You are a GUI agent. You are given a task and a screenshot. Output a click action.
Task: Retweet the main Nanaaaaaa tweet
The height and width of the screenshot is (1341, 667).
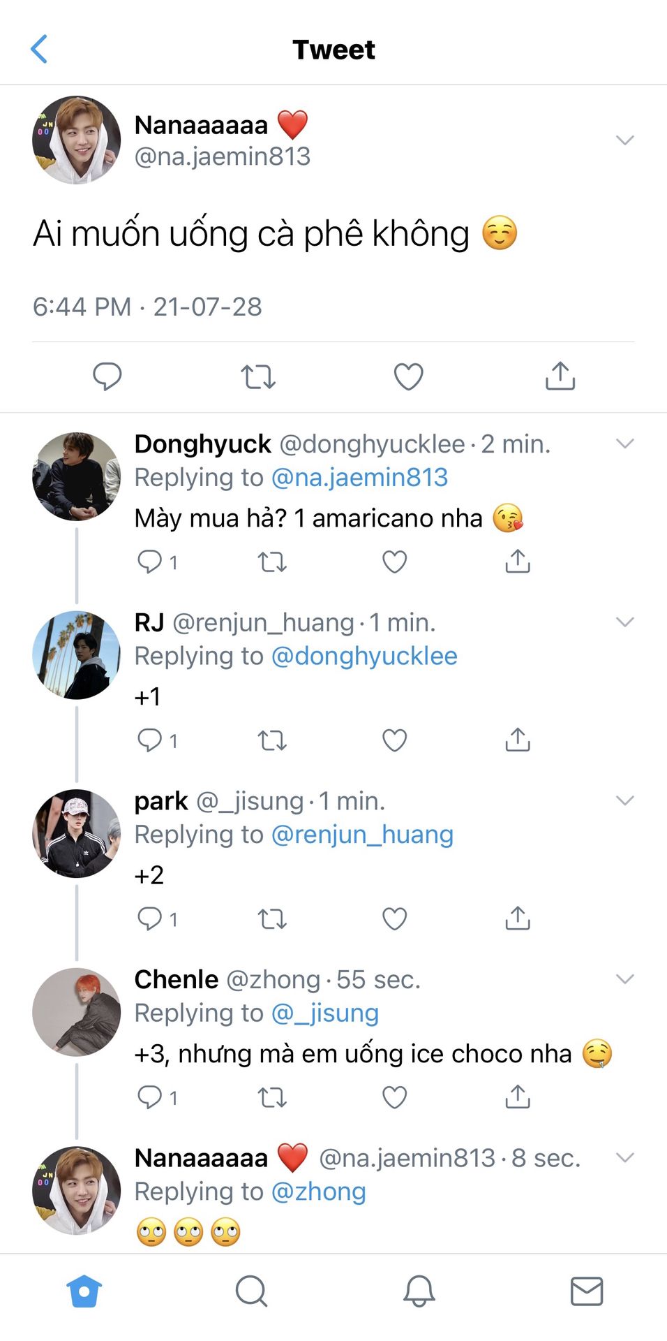click(258, 376)
